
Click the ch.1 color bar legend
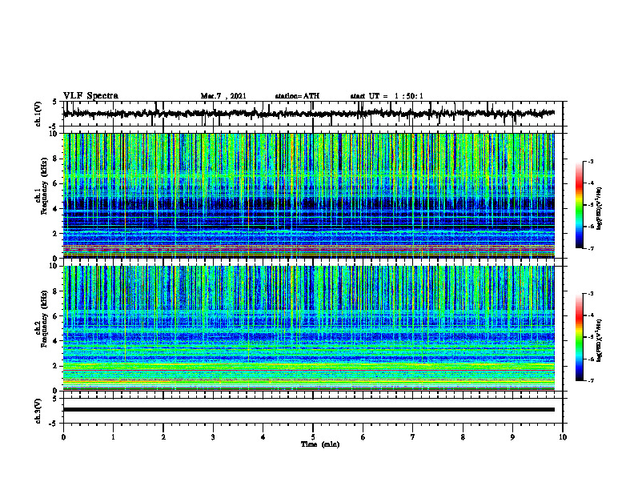pyautogui.click(x=579, y=205)
